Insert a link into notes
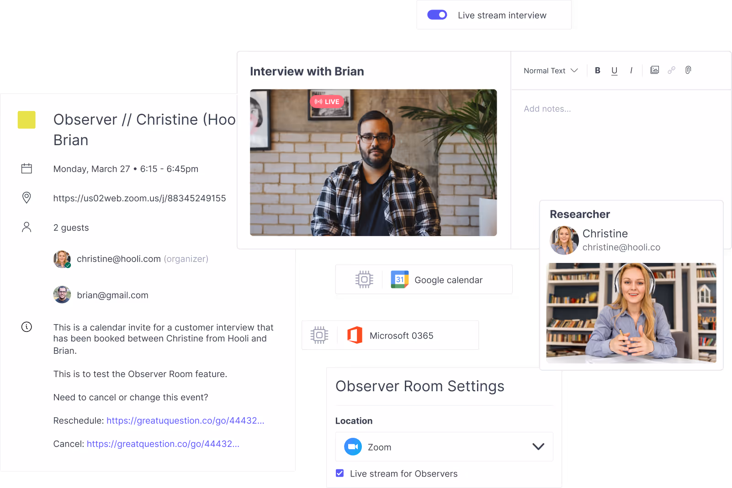This screenshot has width=732, height=488. (671, 70)
